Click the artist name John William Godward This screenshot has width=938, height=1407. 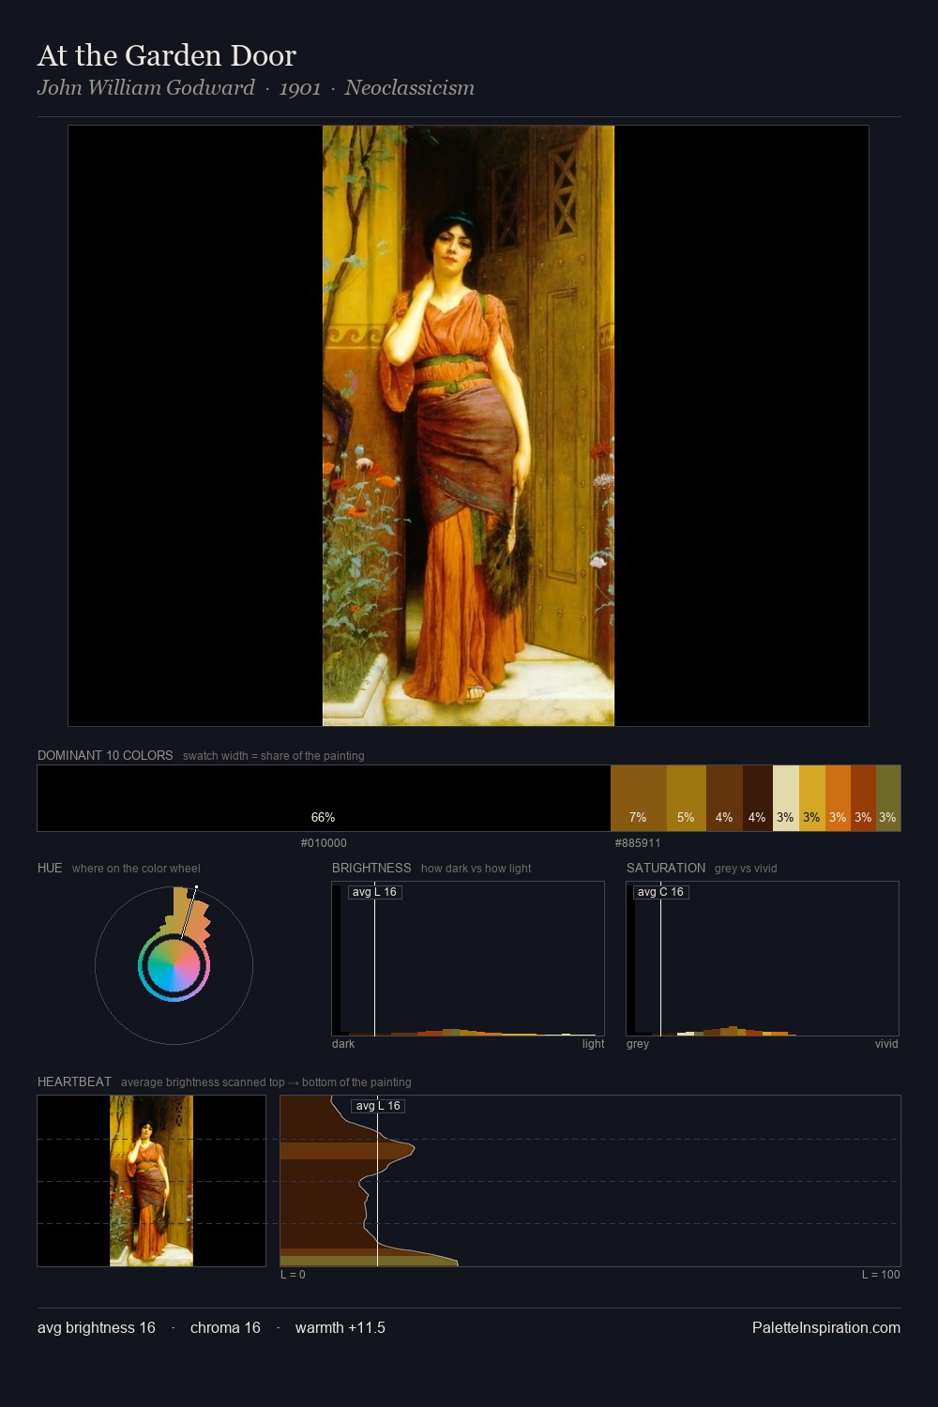(x=146, y=88)
